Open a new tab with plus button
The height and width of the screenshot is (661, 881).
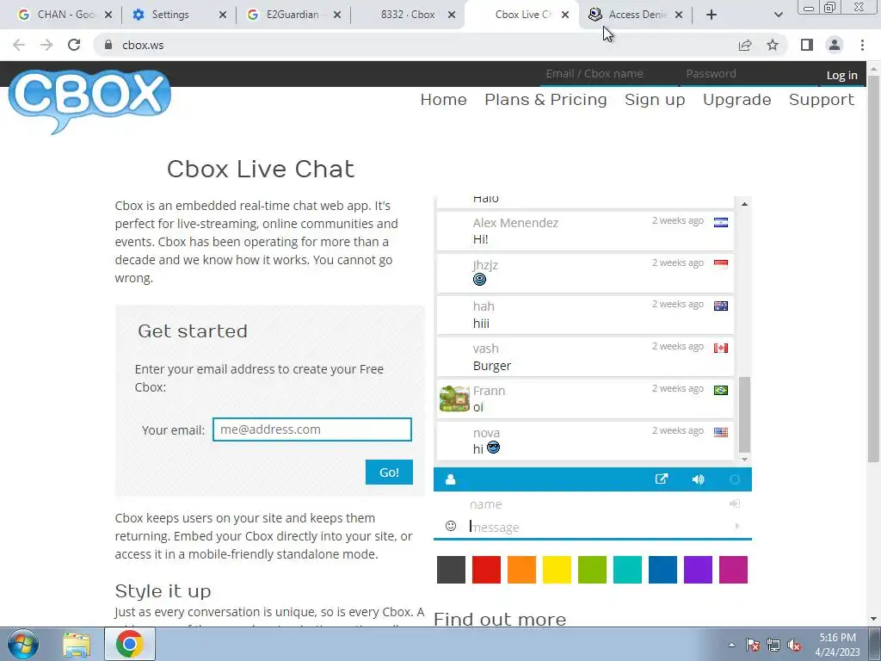pos(712,15)
